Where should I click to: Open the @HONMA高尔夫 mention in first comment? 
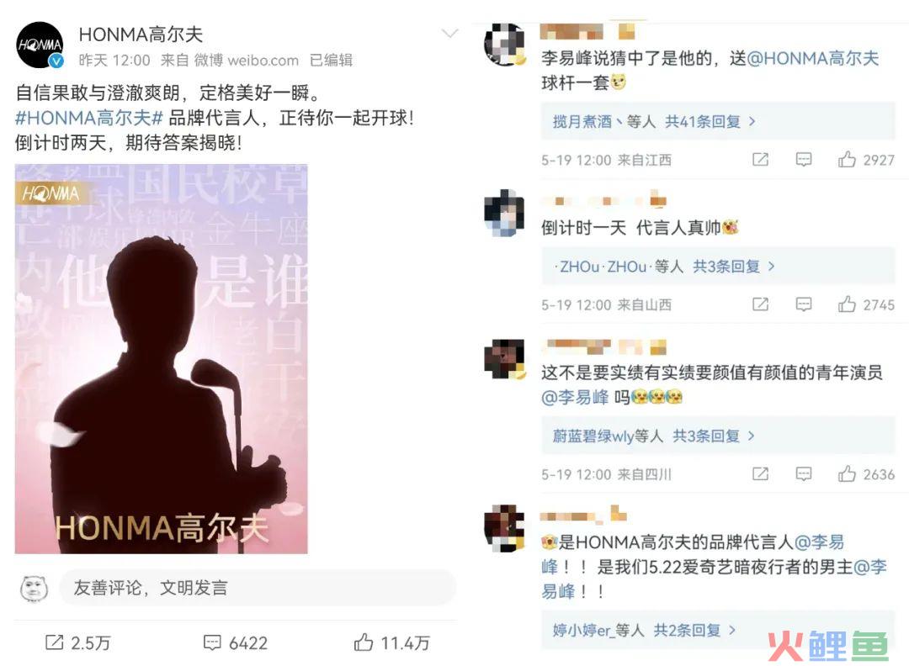(x=813, y=58)
